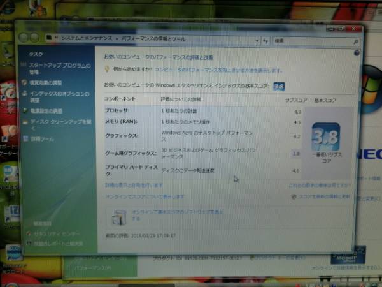Image resolution: width=382 pixels, height=287 pixels.
Task: Click the hard disk subscore 4.6
Action: pyautogui.click(x=296, y=170)
